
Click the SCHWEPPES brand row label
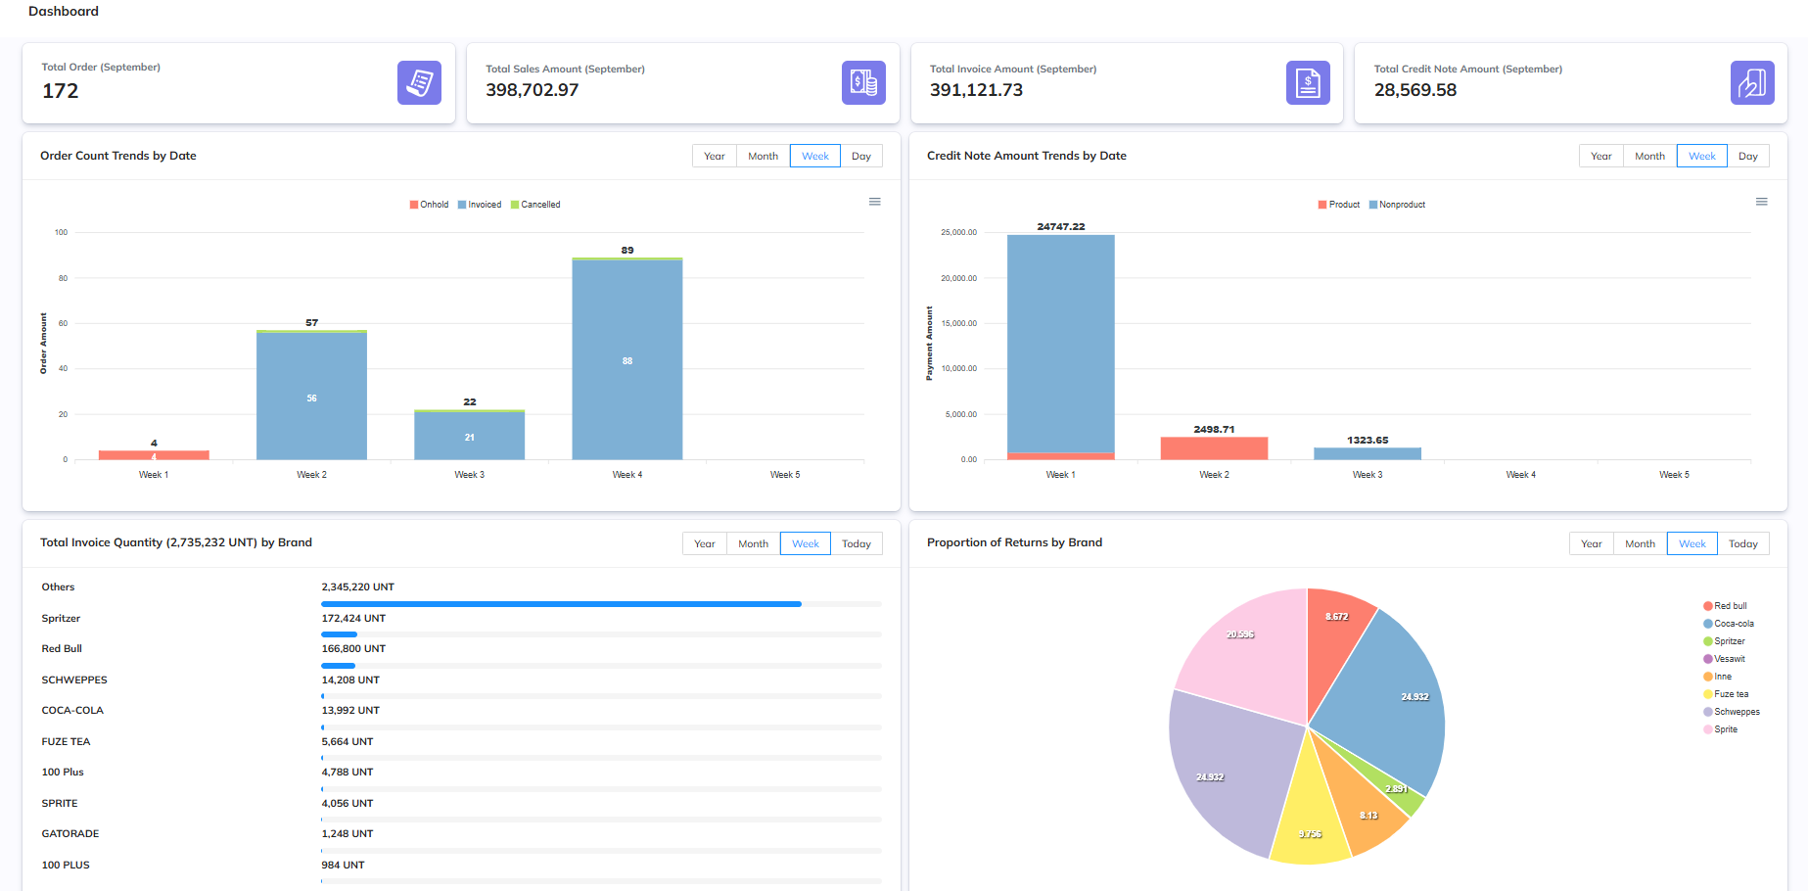point(74,680)
